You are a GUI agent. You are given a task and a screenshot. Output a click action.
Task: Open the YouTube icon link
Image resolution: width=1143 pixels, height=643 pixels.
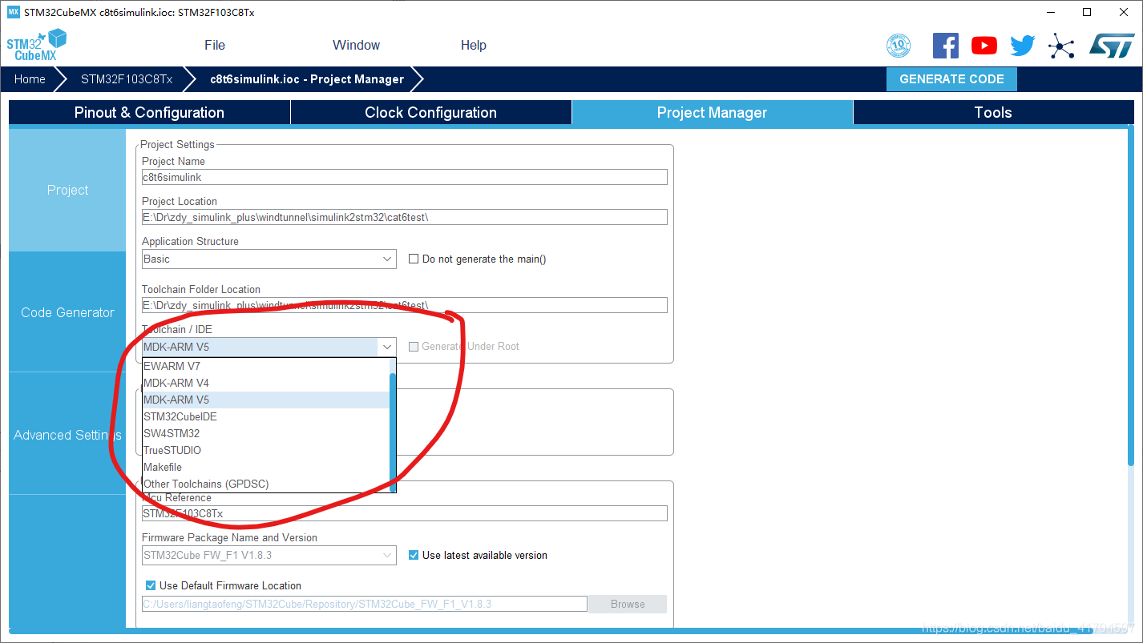(983, 46)
